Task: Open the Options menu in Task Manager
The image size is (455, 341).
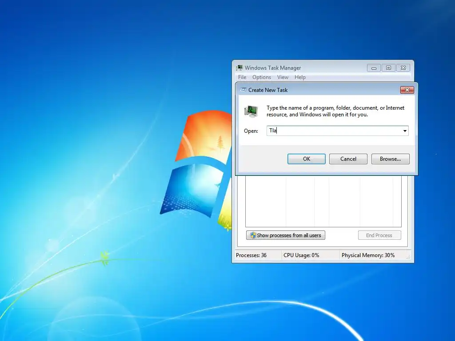Action: 261,77
